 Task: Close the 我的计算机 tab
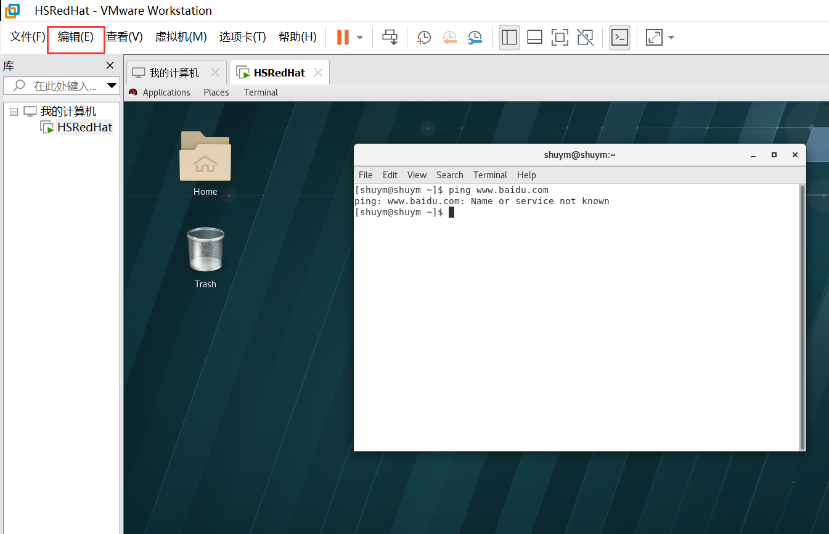(215, 73)
